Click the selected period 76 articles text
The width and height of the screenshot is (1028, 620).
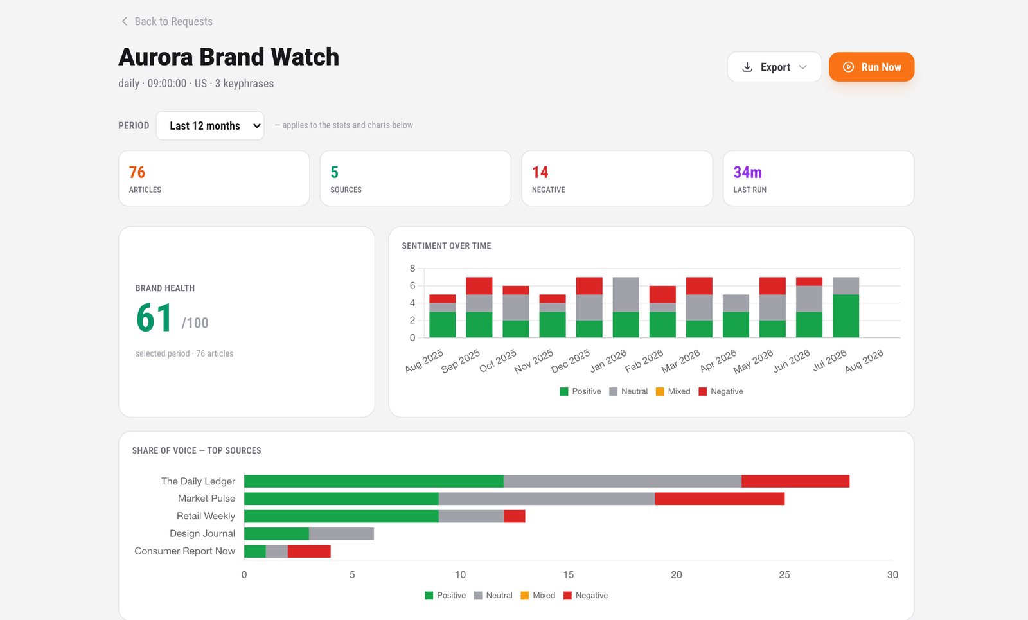[x=184, y=353]
